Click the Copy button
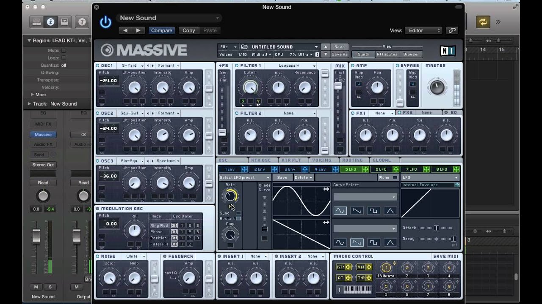 (189, 30)
